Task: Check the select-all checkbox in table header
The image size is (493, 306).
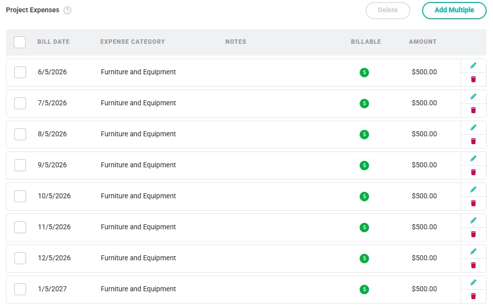Action: (20, 42)
